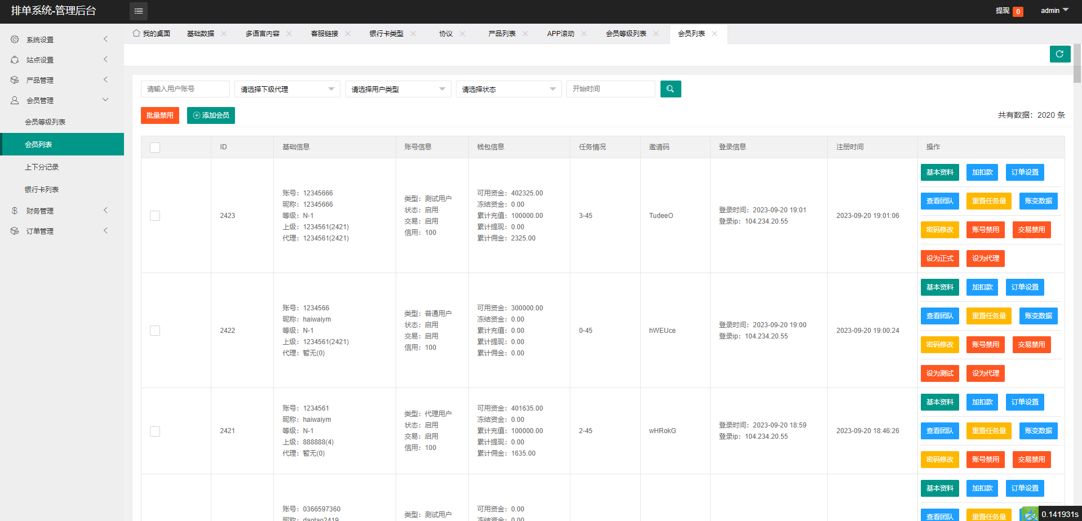Check the checkbox for member ID 2422
The width and height of the screenshot is (1082, 521).
click(x=155, y=331)
